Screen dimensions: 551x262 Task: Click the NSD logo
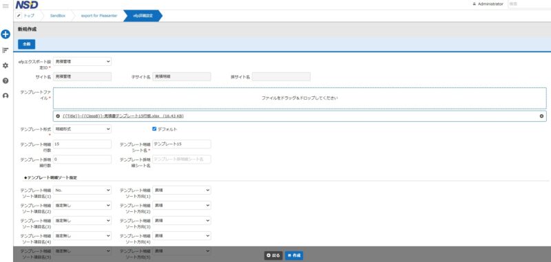point(27,5)
